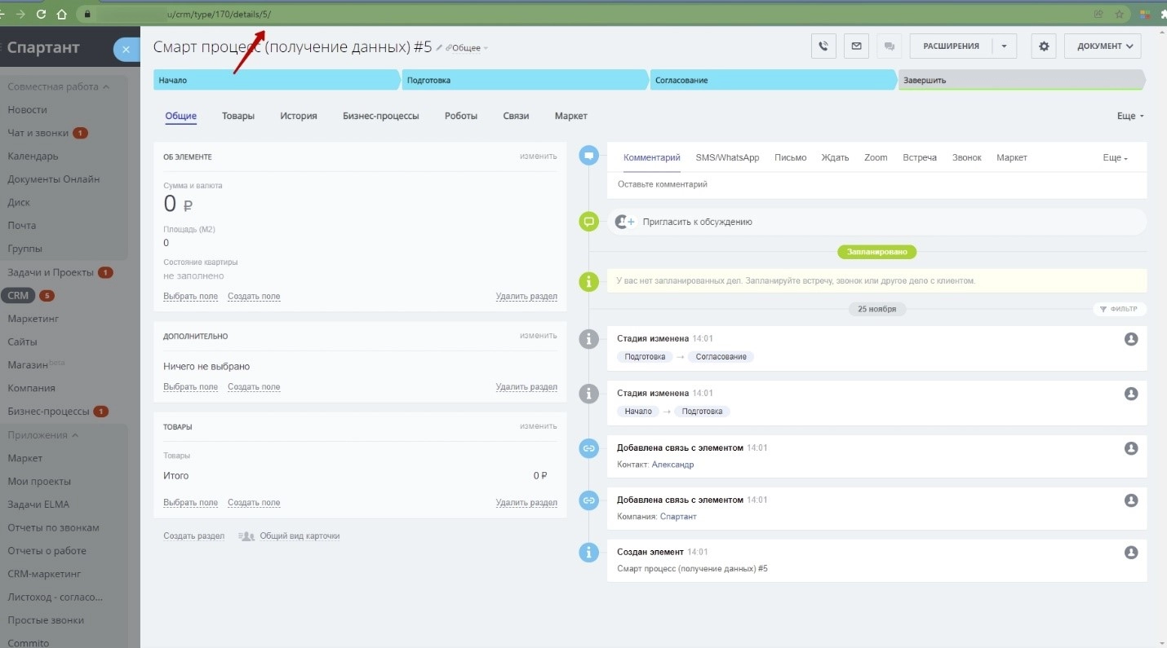Select the Завершить stage in progress bar
This screenshot has height=648, width=1167.
(x=1020, y=81)
